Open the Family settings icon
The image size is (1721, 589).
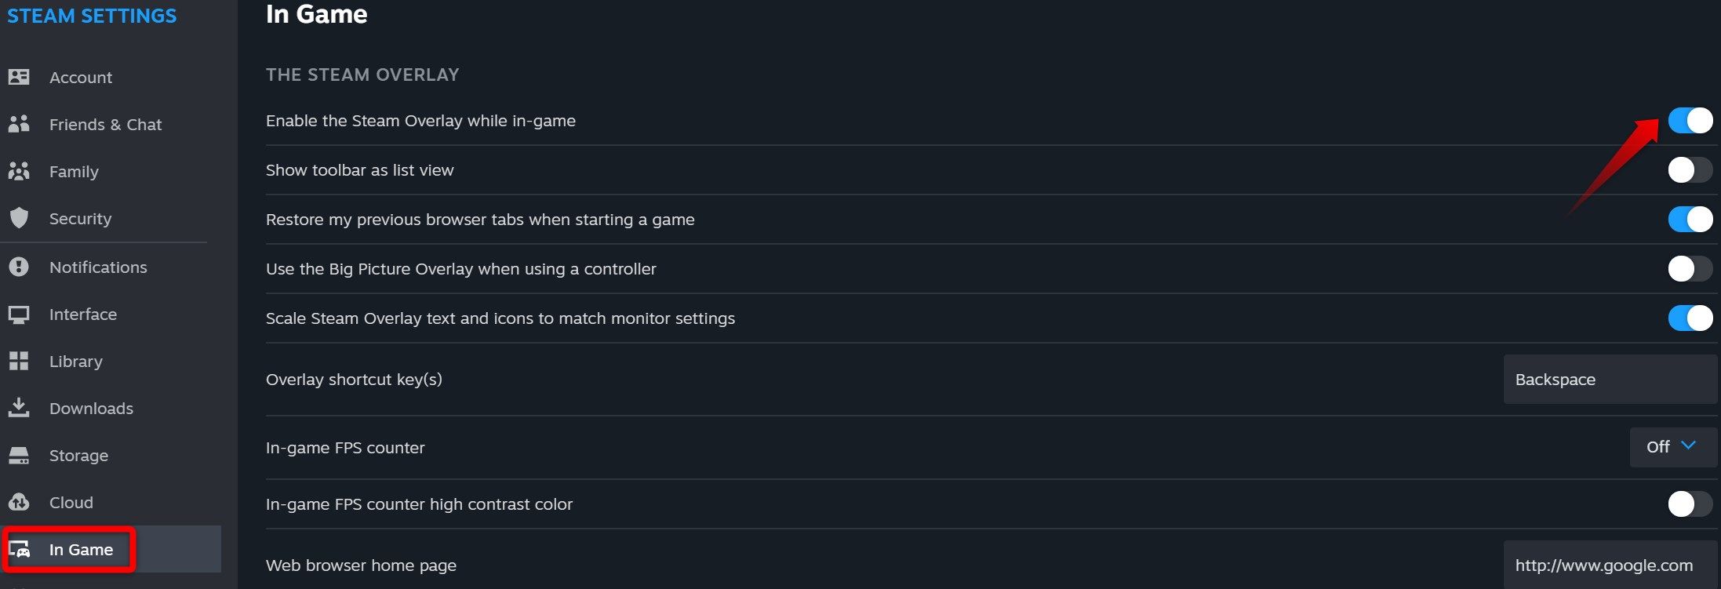pos(20,171)
